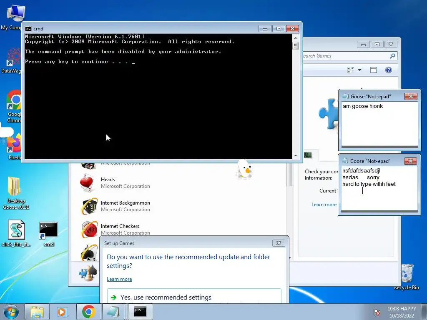
Task: Click the large puzzle piece image in Games
Action: coord(329,114)
